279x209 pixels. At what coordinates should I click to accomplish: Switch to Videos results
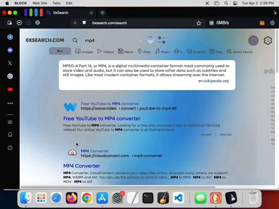tap(106, 51)
